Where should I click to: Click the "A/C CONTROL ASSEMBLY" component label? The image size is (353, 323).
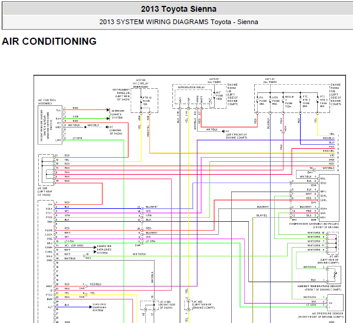click(x=47, y=102)
